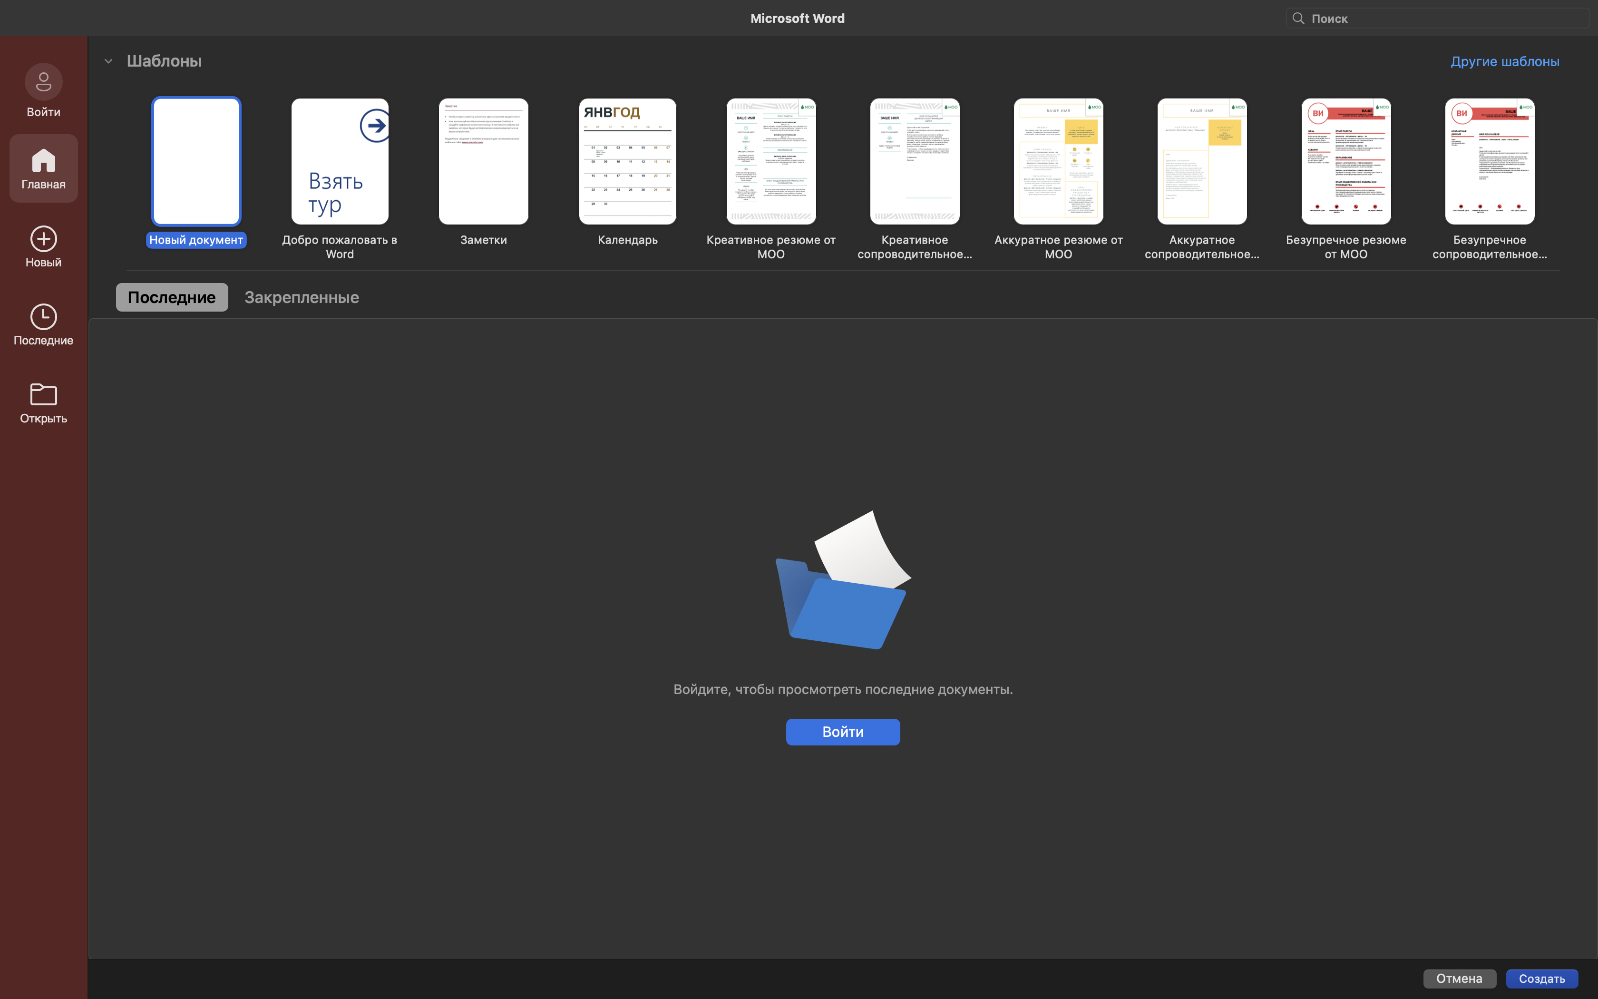Screen dimensions: 1598x999
Task: Open the Другие шаблоны link
Action: point(1504,61)
